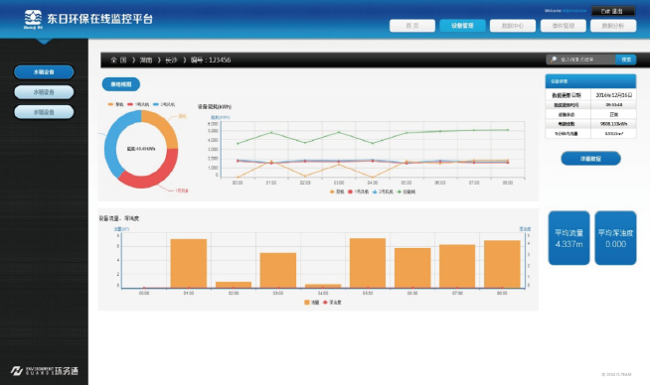Screen dimensions: 650x385
Task: Select the second sidebar device button
Action: click(x=44, y=92)
